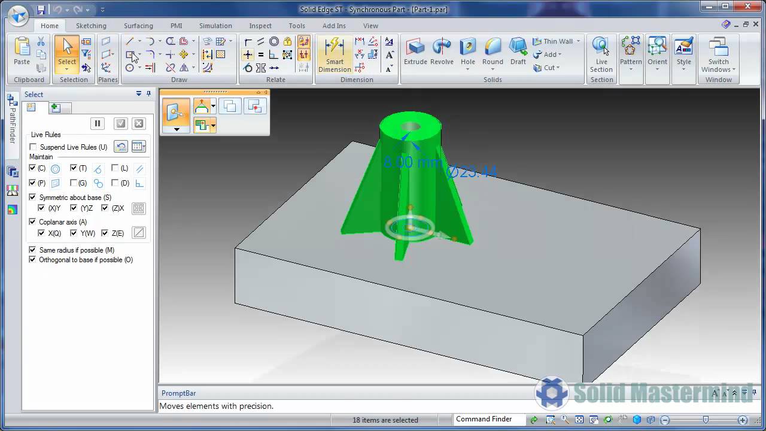Viewport: 766px width, 431px height.
Task: Click the zoom out minus button
Action: click(x=664, y=420)
